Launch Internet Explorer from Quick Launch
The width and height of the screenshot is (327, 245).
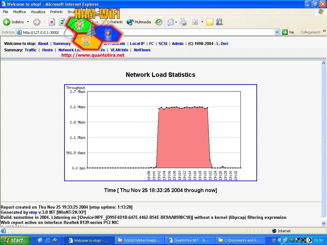[x=48, y=240]
